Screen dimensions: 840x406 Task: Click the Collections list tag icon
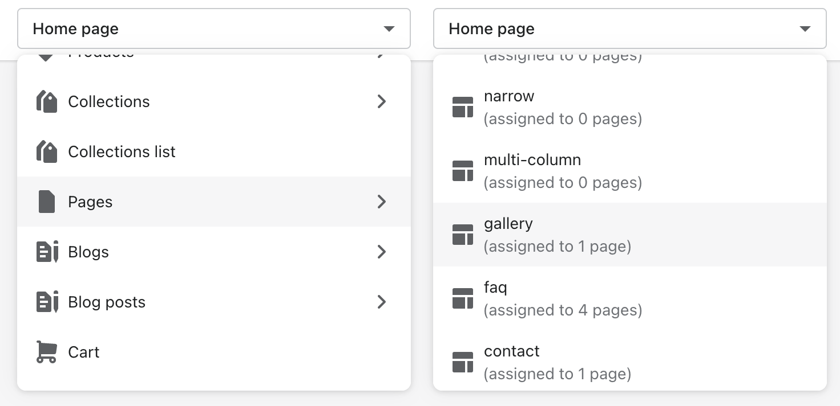pyautogui.click(x=47, y=152)
